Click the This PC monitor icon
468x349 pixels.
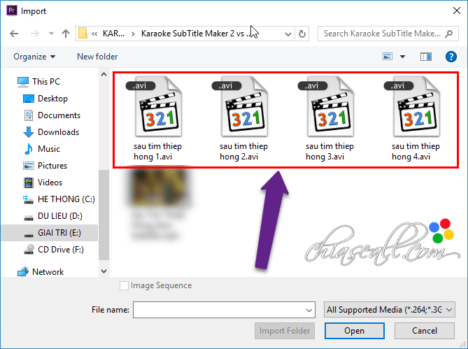[23, 82]
